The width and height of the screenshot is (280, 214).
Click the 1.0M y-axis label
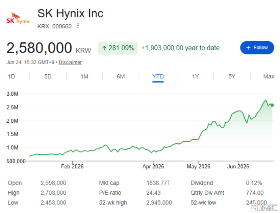(x=12, y=148)
